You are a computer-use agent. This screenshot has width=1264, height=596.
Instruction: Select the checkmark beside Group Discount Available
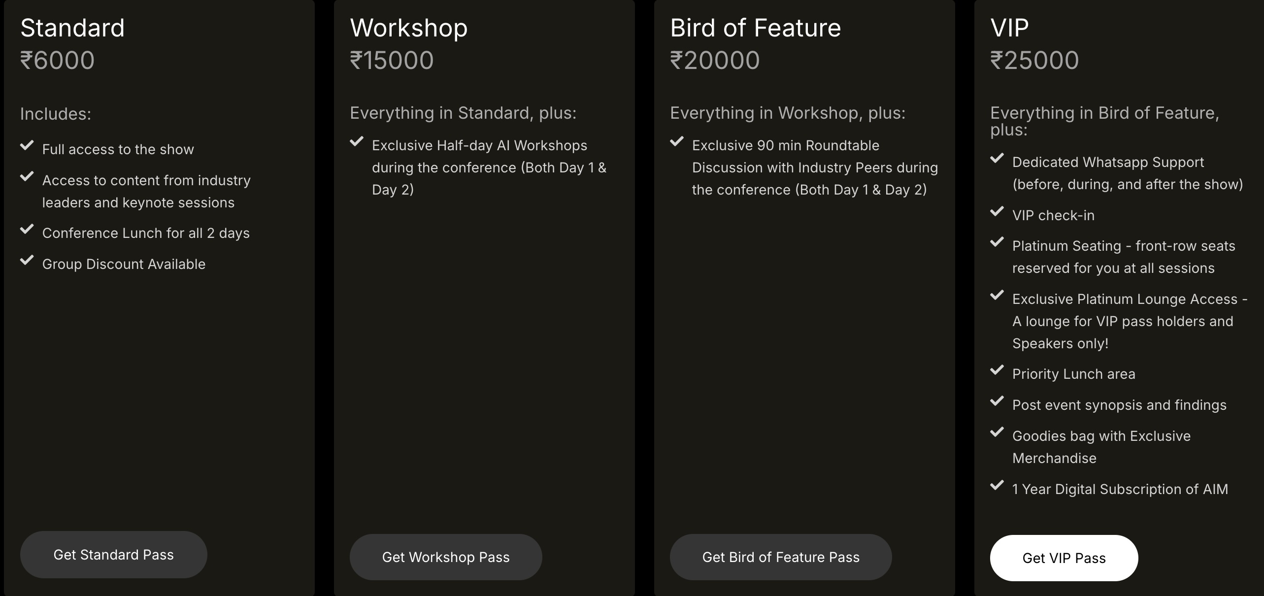(28, 260)
